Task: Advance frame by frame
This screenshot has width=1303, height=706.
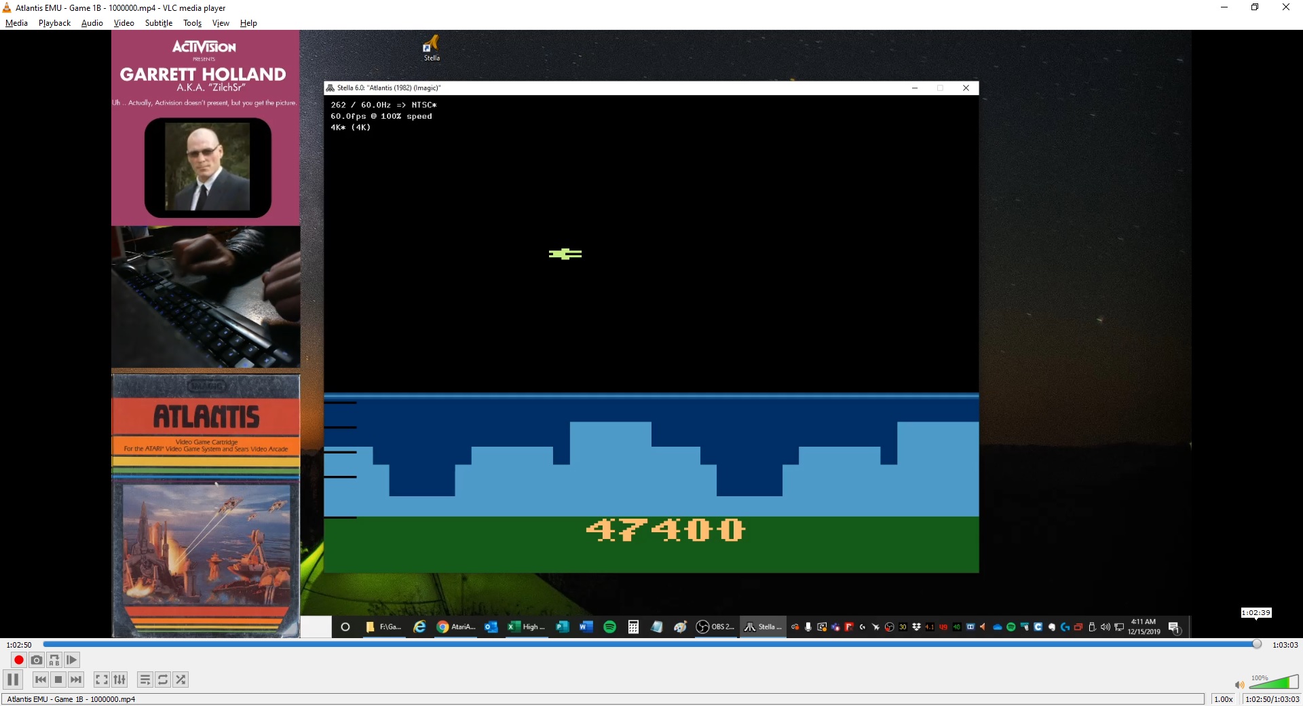Action: click(x=72, y=660)
